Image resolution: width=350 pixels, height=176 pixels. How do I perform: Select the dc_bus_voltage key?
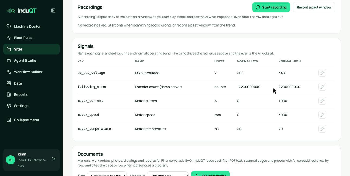tap(91, 73)
